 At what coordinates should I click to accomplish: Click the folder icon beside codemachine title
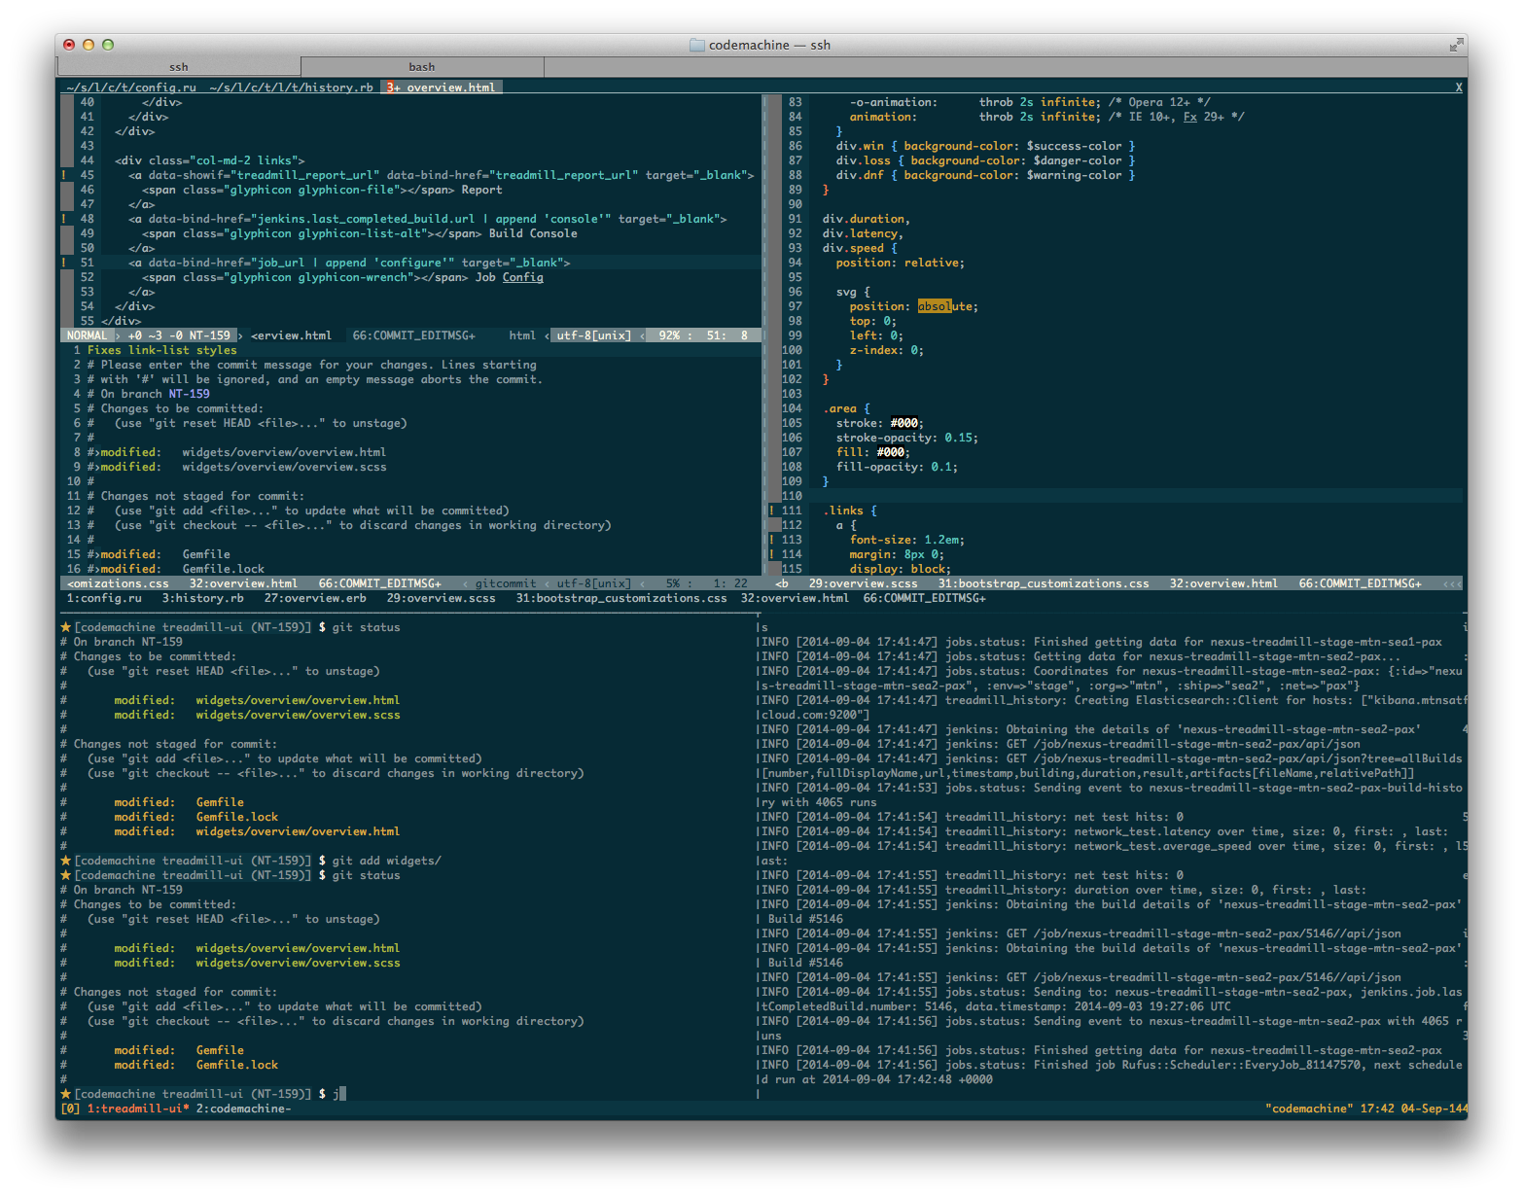pos(696,45)
